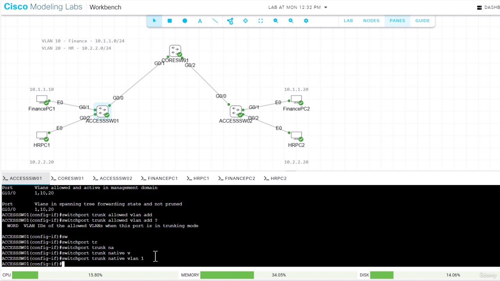The width and height of the screenshot is (500, 281).
Task: Select the ACCESSSW01 switch node
Action: (102, 111)
